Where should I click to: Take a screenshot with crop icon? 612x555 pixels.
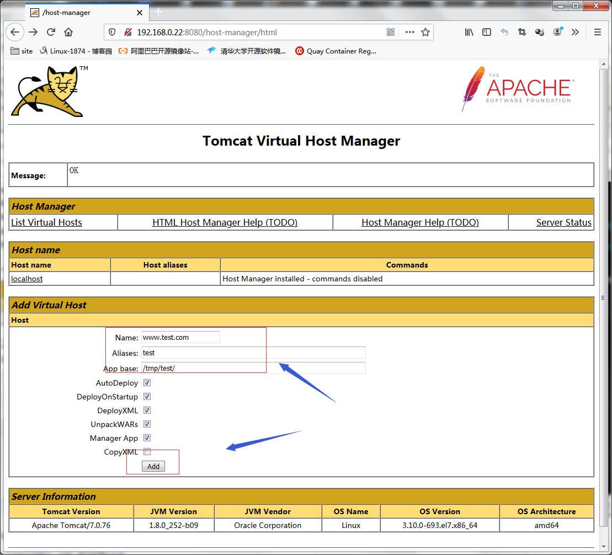522,32
